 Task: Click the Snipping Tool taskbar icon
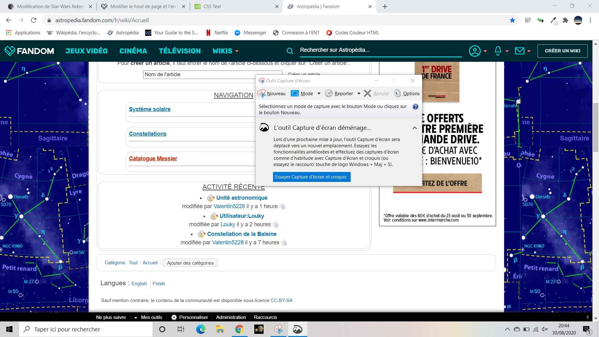pyautogui.click(x=278, y=329)
